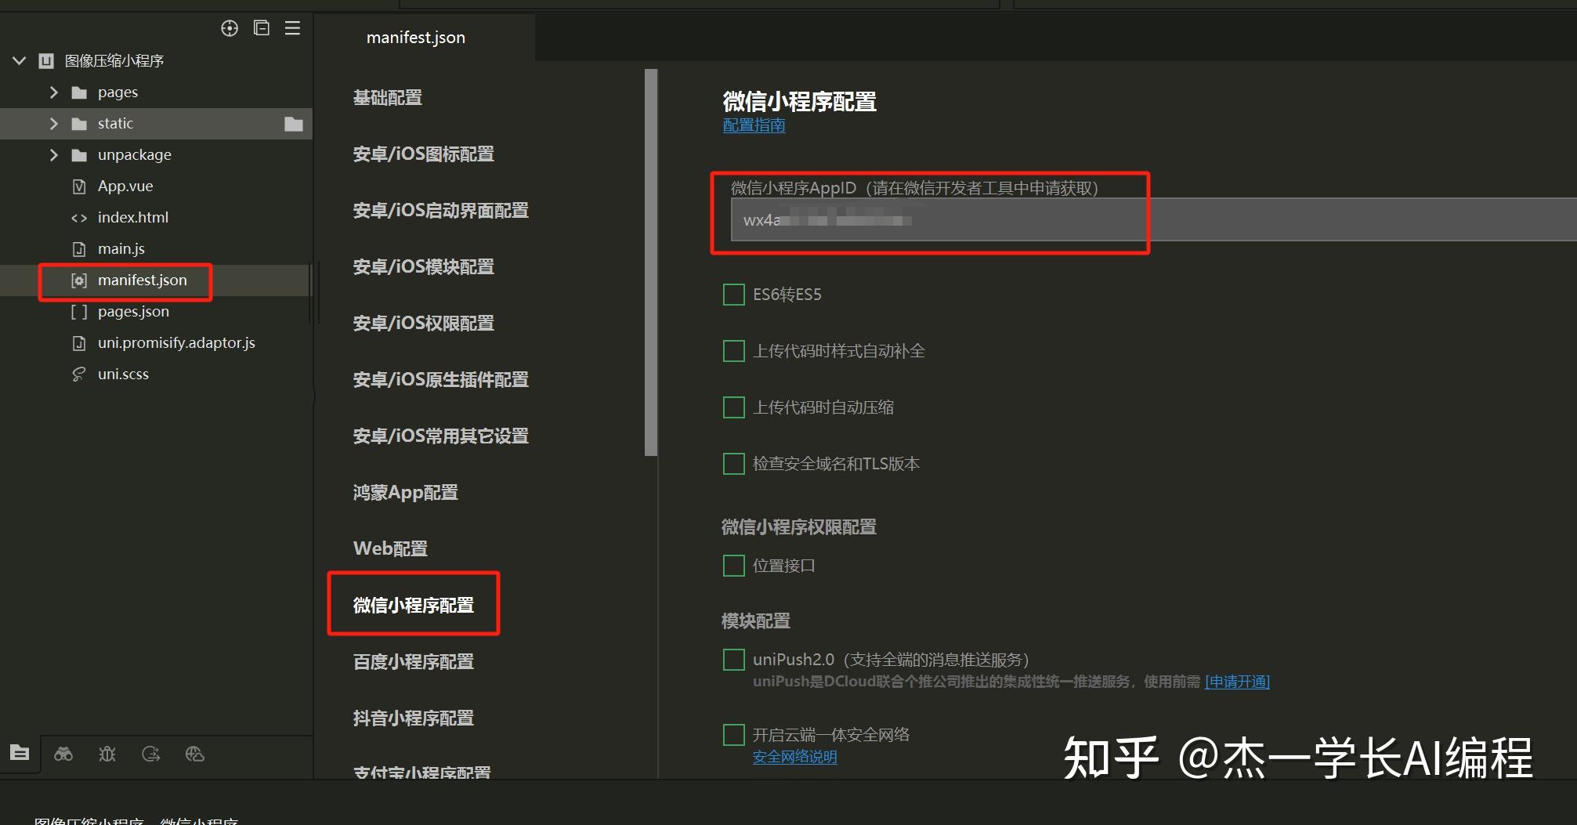
Task: Click the static folder icon in tree
Action: (79, 124)
